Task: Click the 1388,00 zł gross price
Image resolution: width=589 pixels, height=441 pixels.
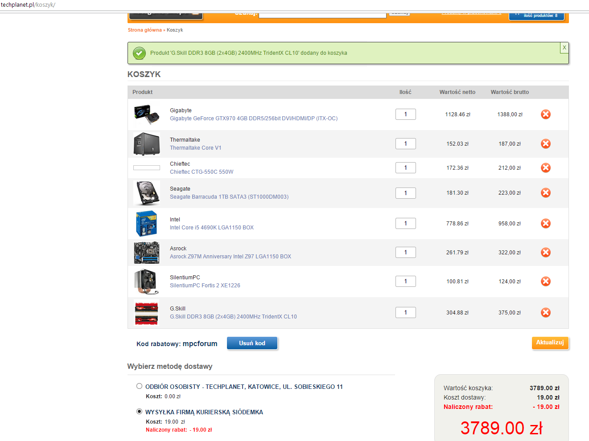Action: coord(510,114)
